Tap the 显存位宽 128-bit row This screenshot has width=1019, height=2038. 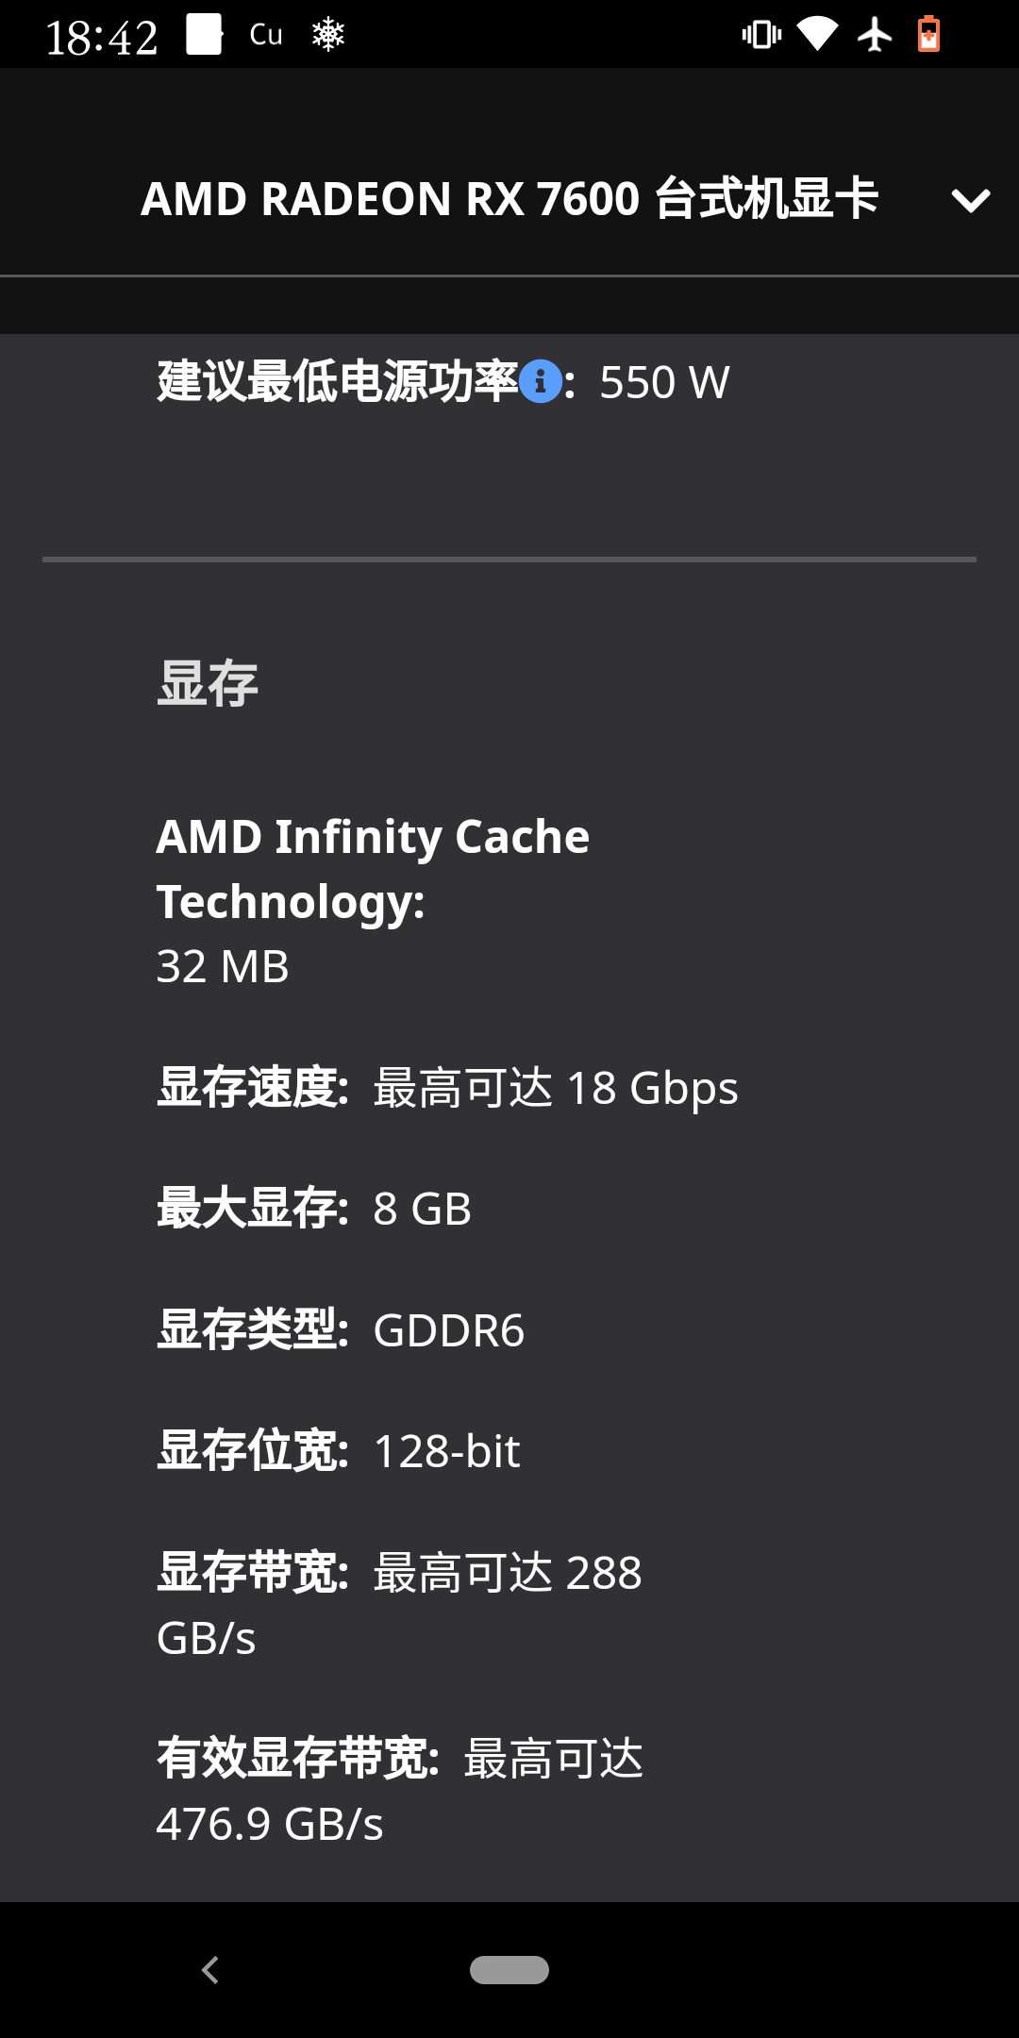(339, 1451)
